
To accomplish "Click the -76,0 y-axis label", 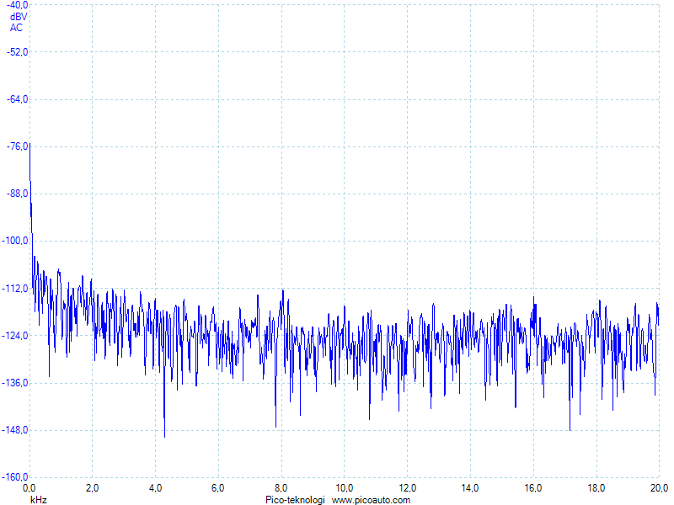I will [18, 146].
